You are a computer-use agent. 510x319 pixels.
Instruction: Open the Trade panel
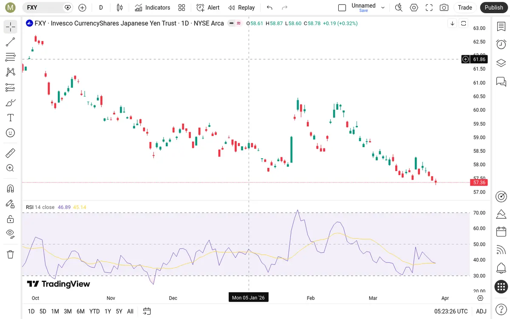click(x=465, y=7)
